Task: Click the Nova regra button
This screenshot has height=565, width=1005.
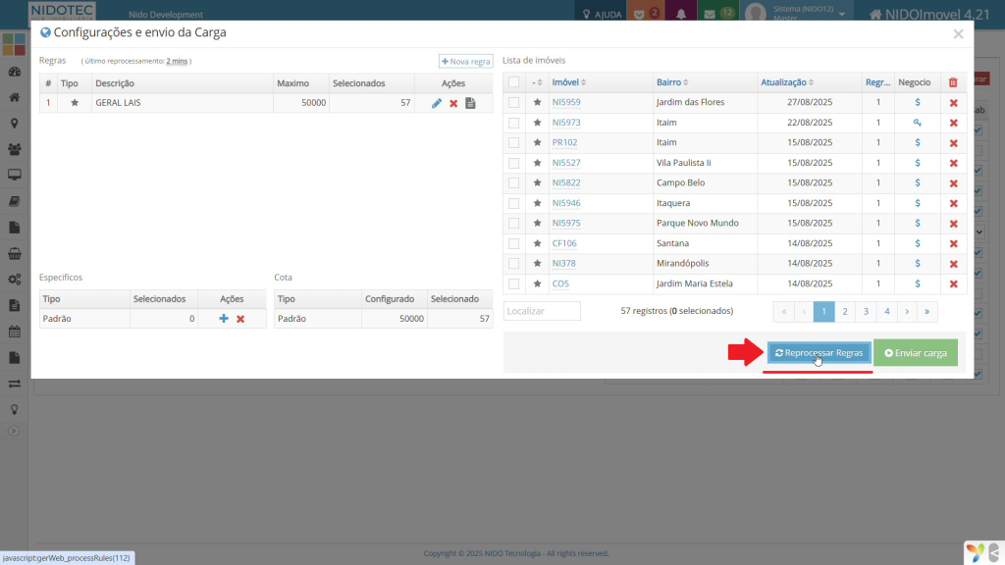Action: coord(465,61)
